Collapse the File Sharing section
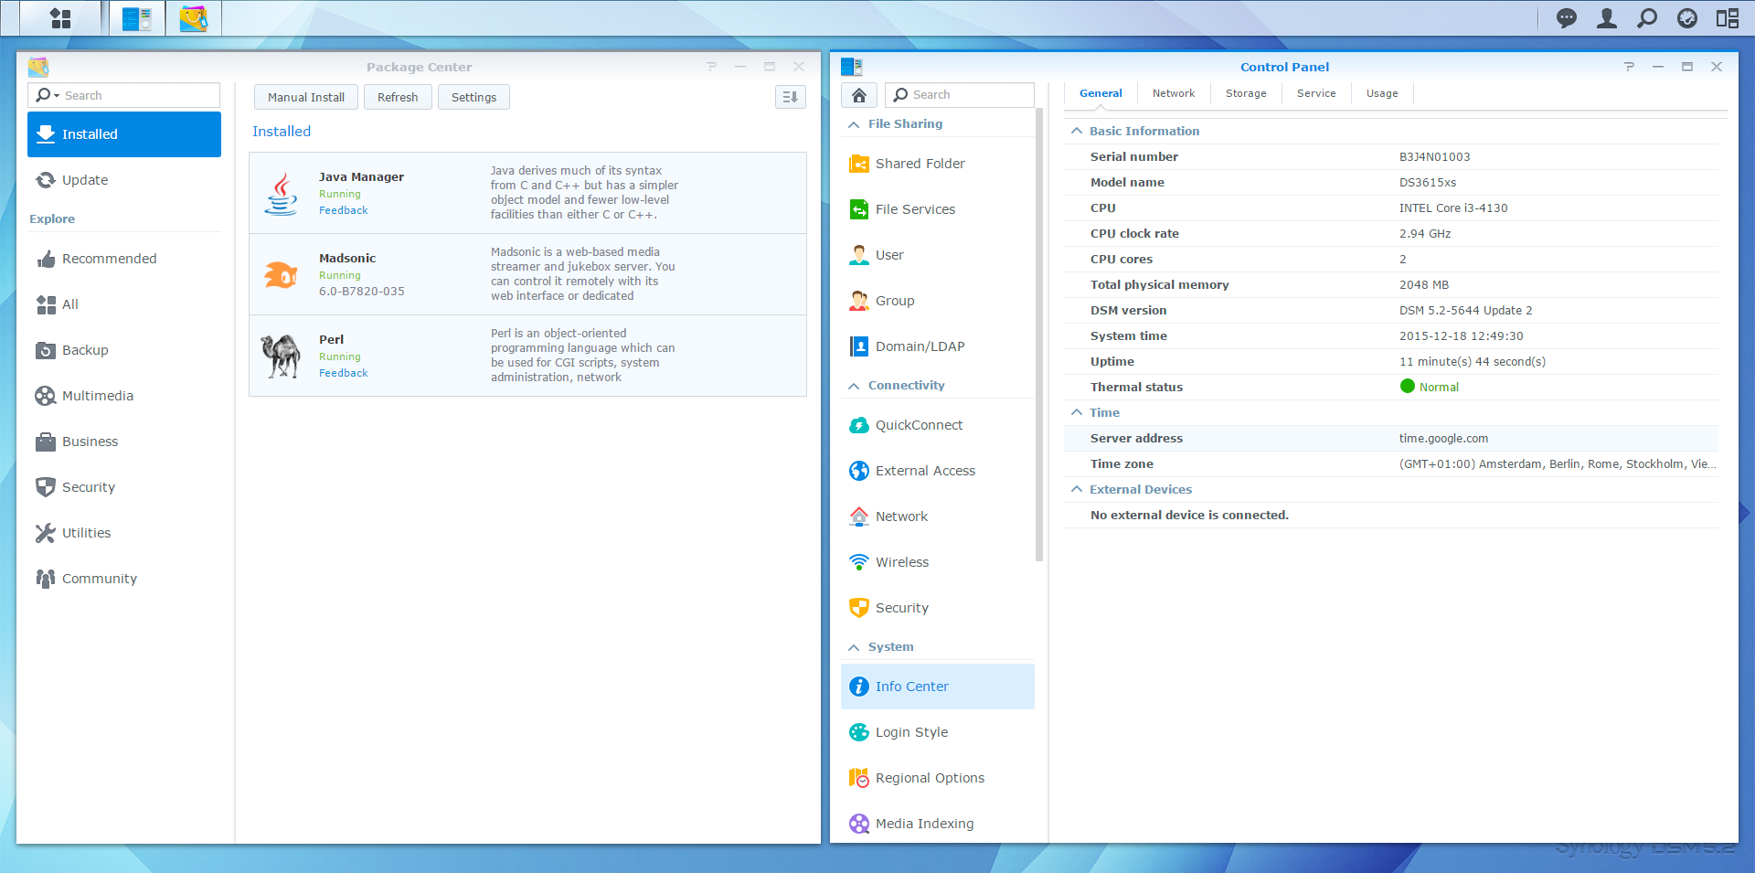Screen dimensions: 1755x873 tap(854, 124)
